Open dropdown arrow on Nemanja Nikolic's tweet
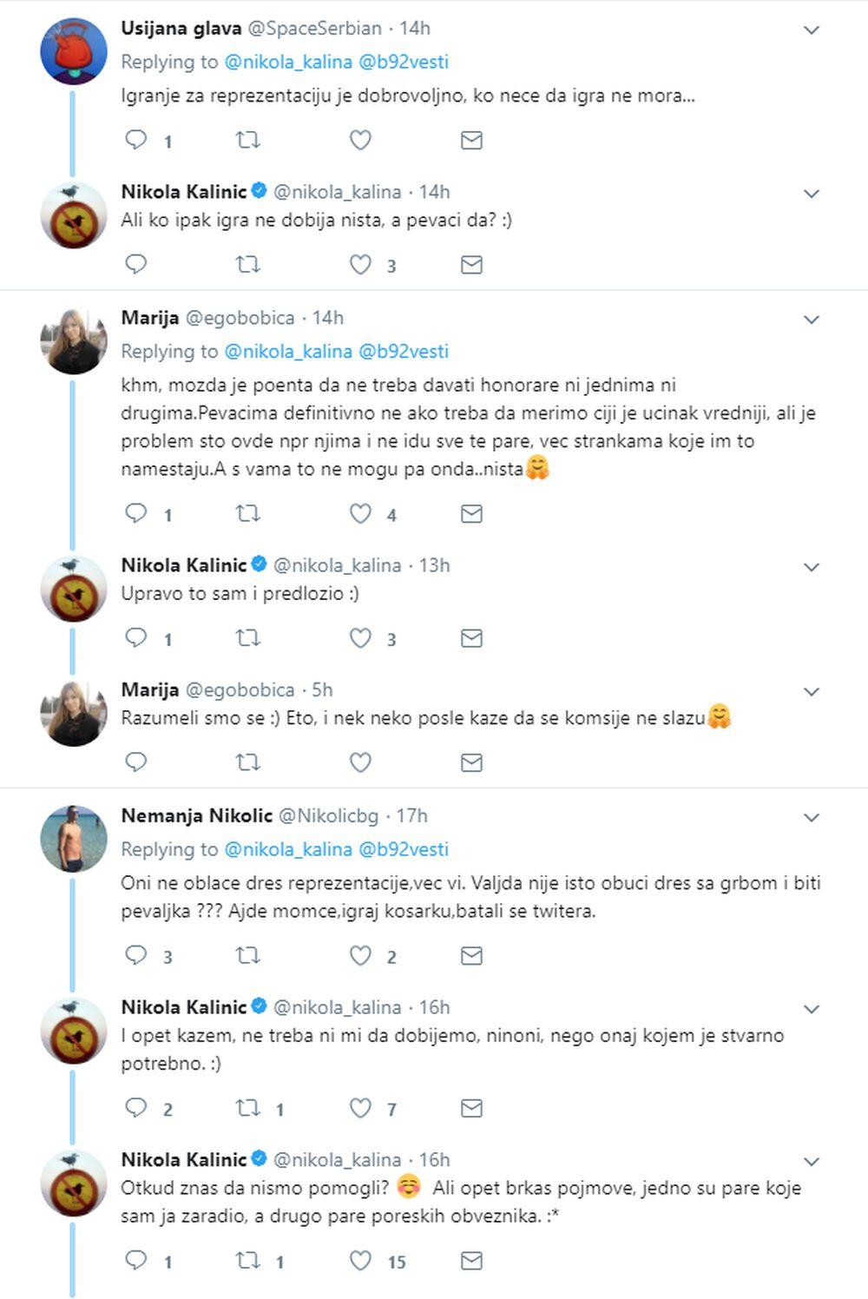The height and width of the screenshot is (1299, 868). coord(812,818)
